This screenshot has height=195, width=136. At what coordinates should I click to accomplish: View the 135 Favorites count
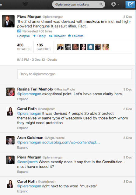coord(44,47)
